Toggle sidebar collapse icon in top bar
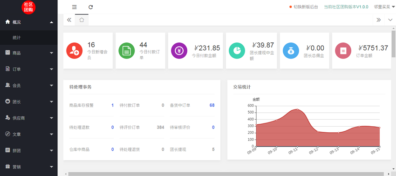 click(74, 7)
